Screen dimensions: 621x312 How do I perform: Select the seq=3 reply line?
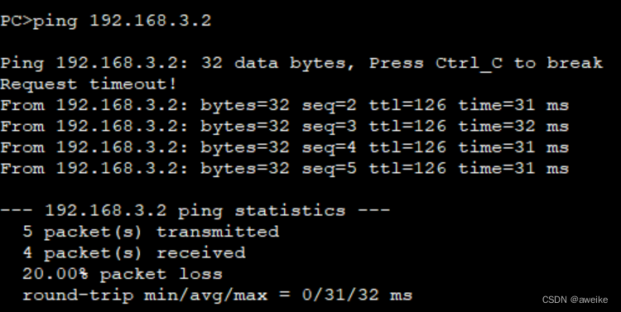(x=284, y=127)
